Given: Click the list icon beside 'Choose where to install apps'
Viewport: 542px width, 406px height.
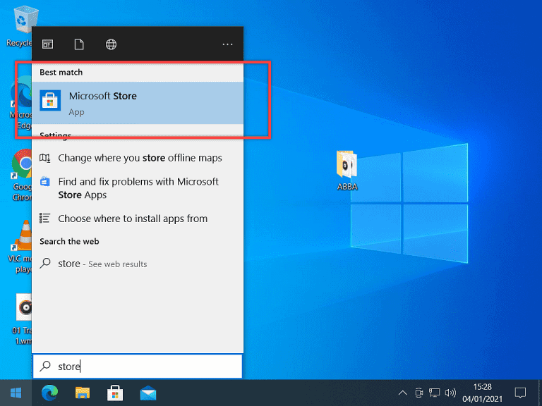Looking at the screenshot, I should 45,219.
